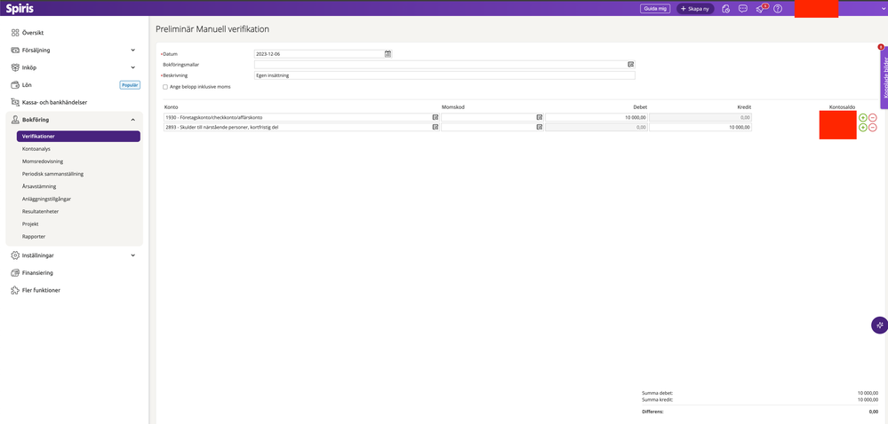
Task: Click into the Beskrivning text field
Action: click(x=444, y=75)
